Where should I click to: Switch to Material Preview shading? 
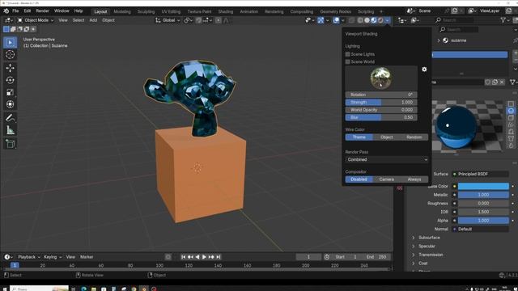tap(374, 20)
